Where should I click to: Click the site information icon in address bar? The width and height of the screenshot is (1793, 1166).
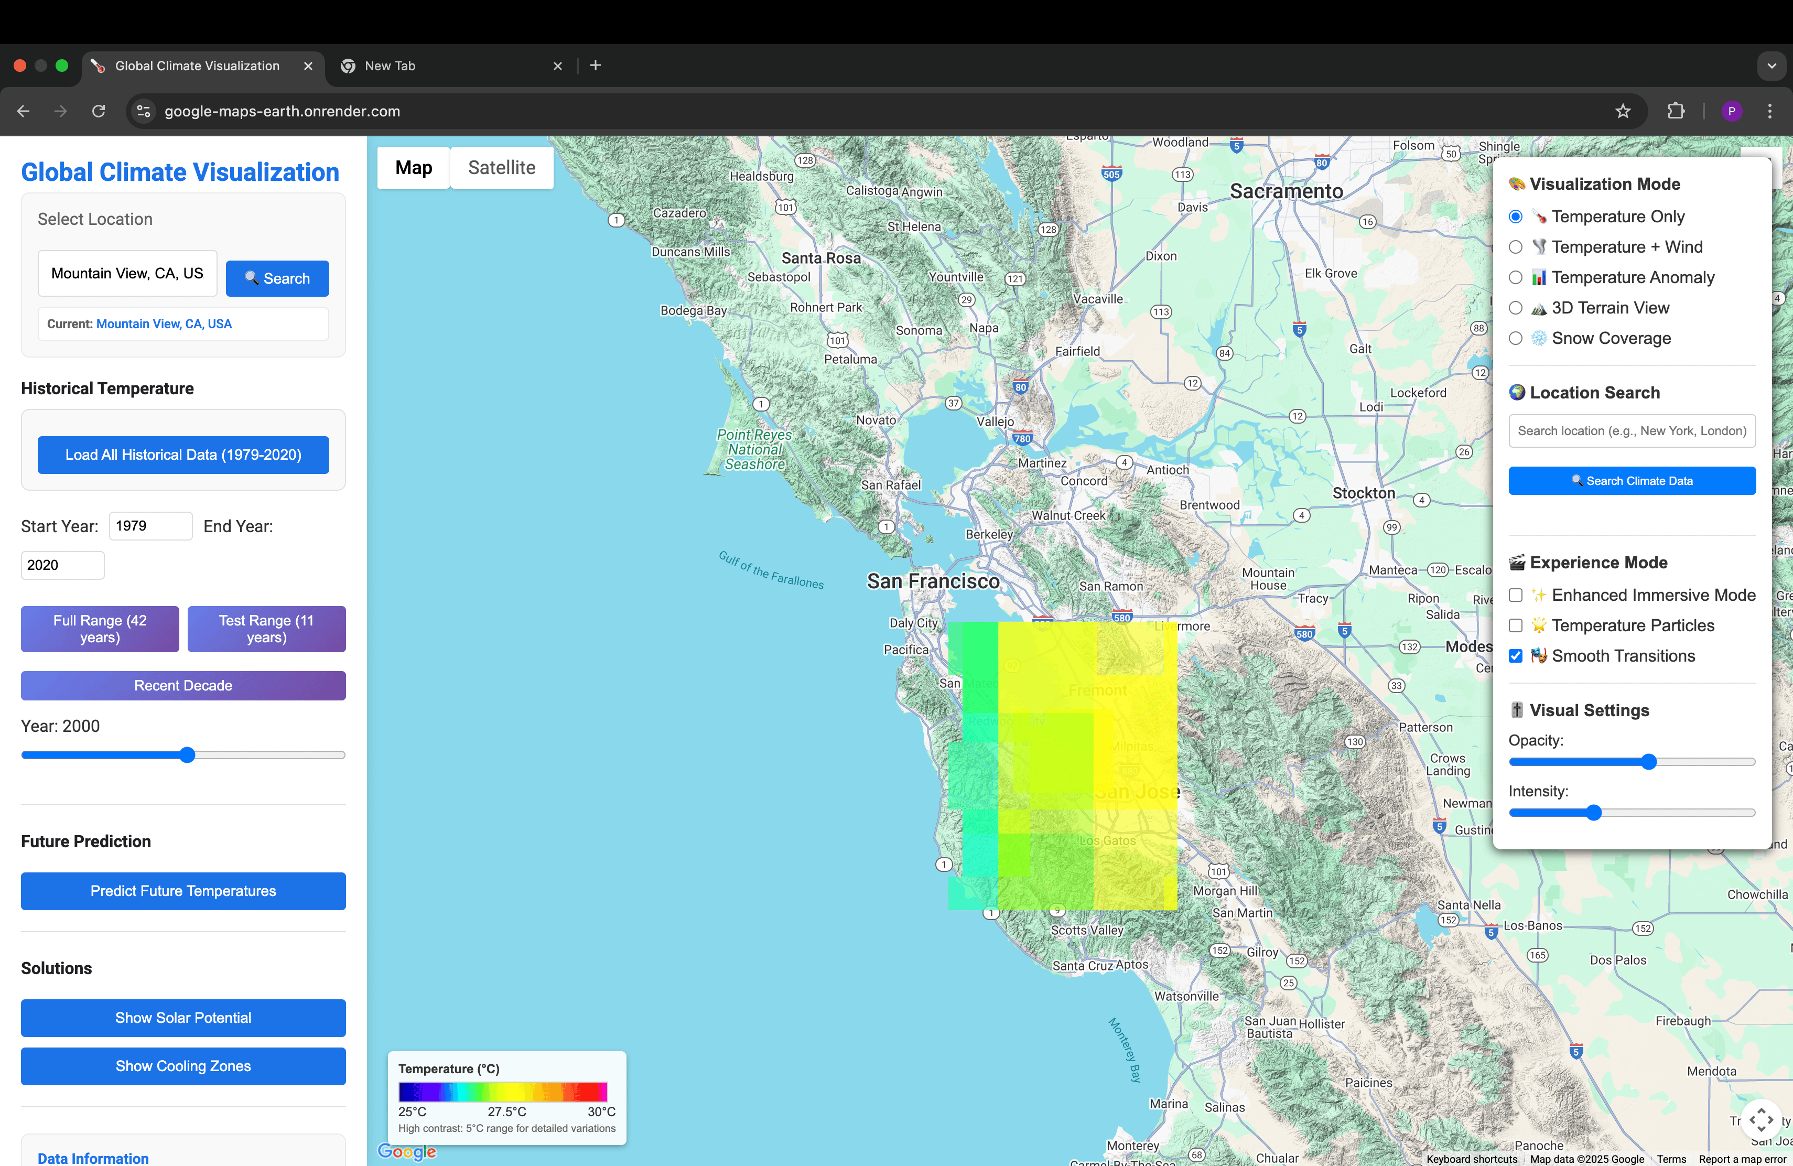click(x=143, y=112)
